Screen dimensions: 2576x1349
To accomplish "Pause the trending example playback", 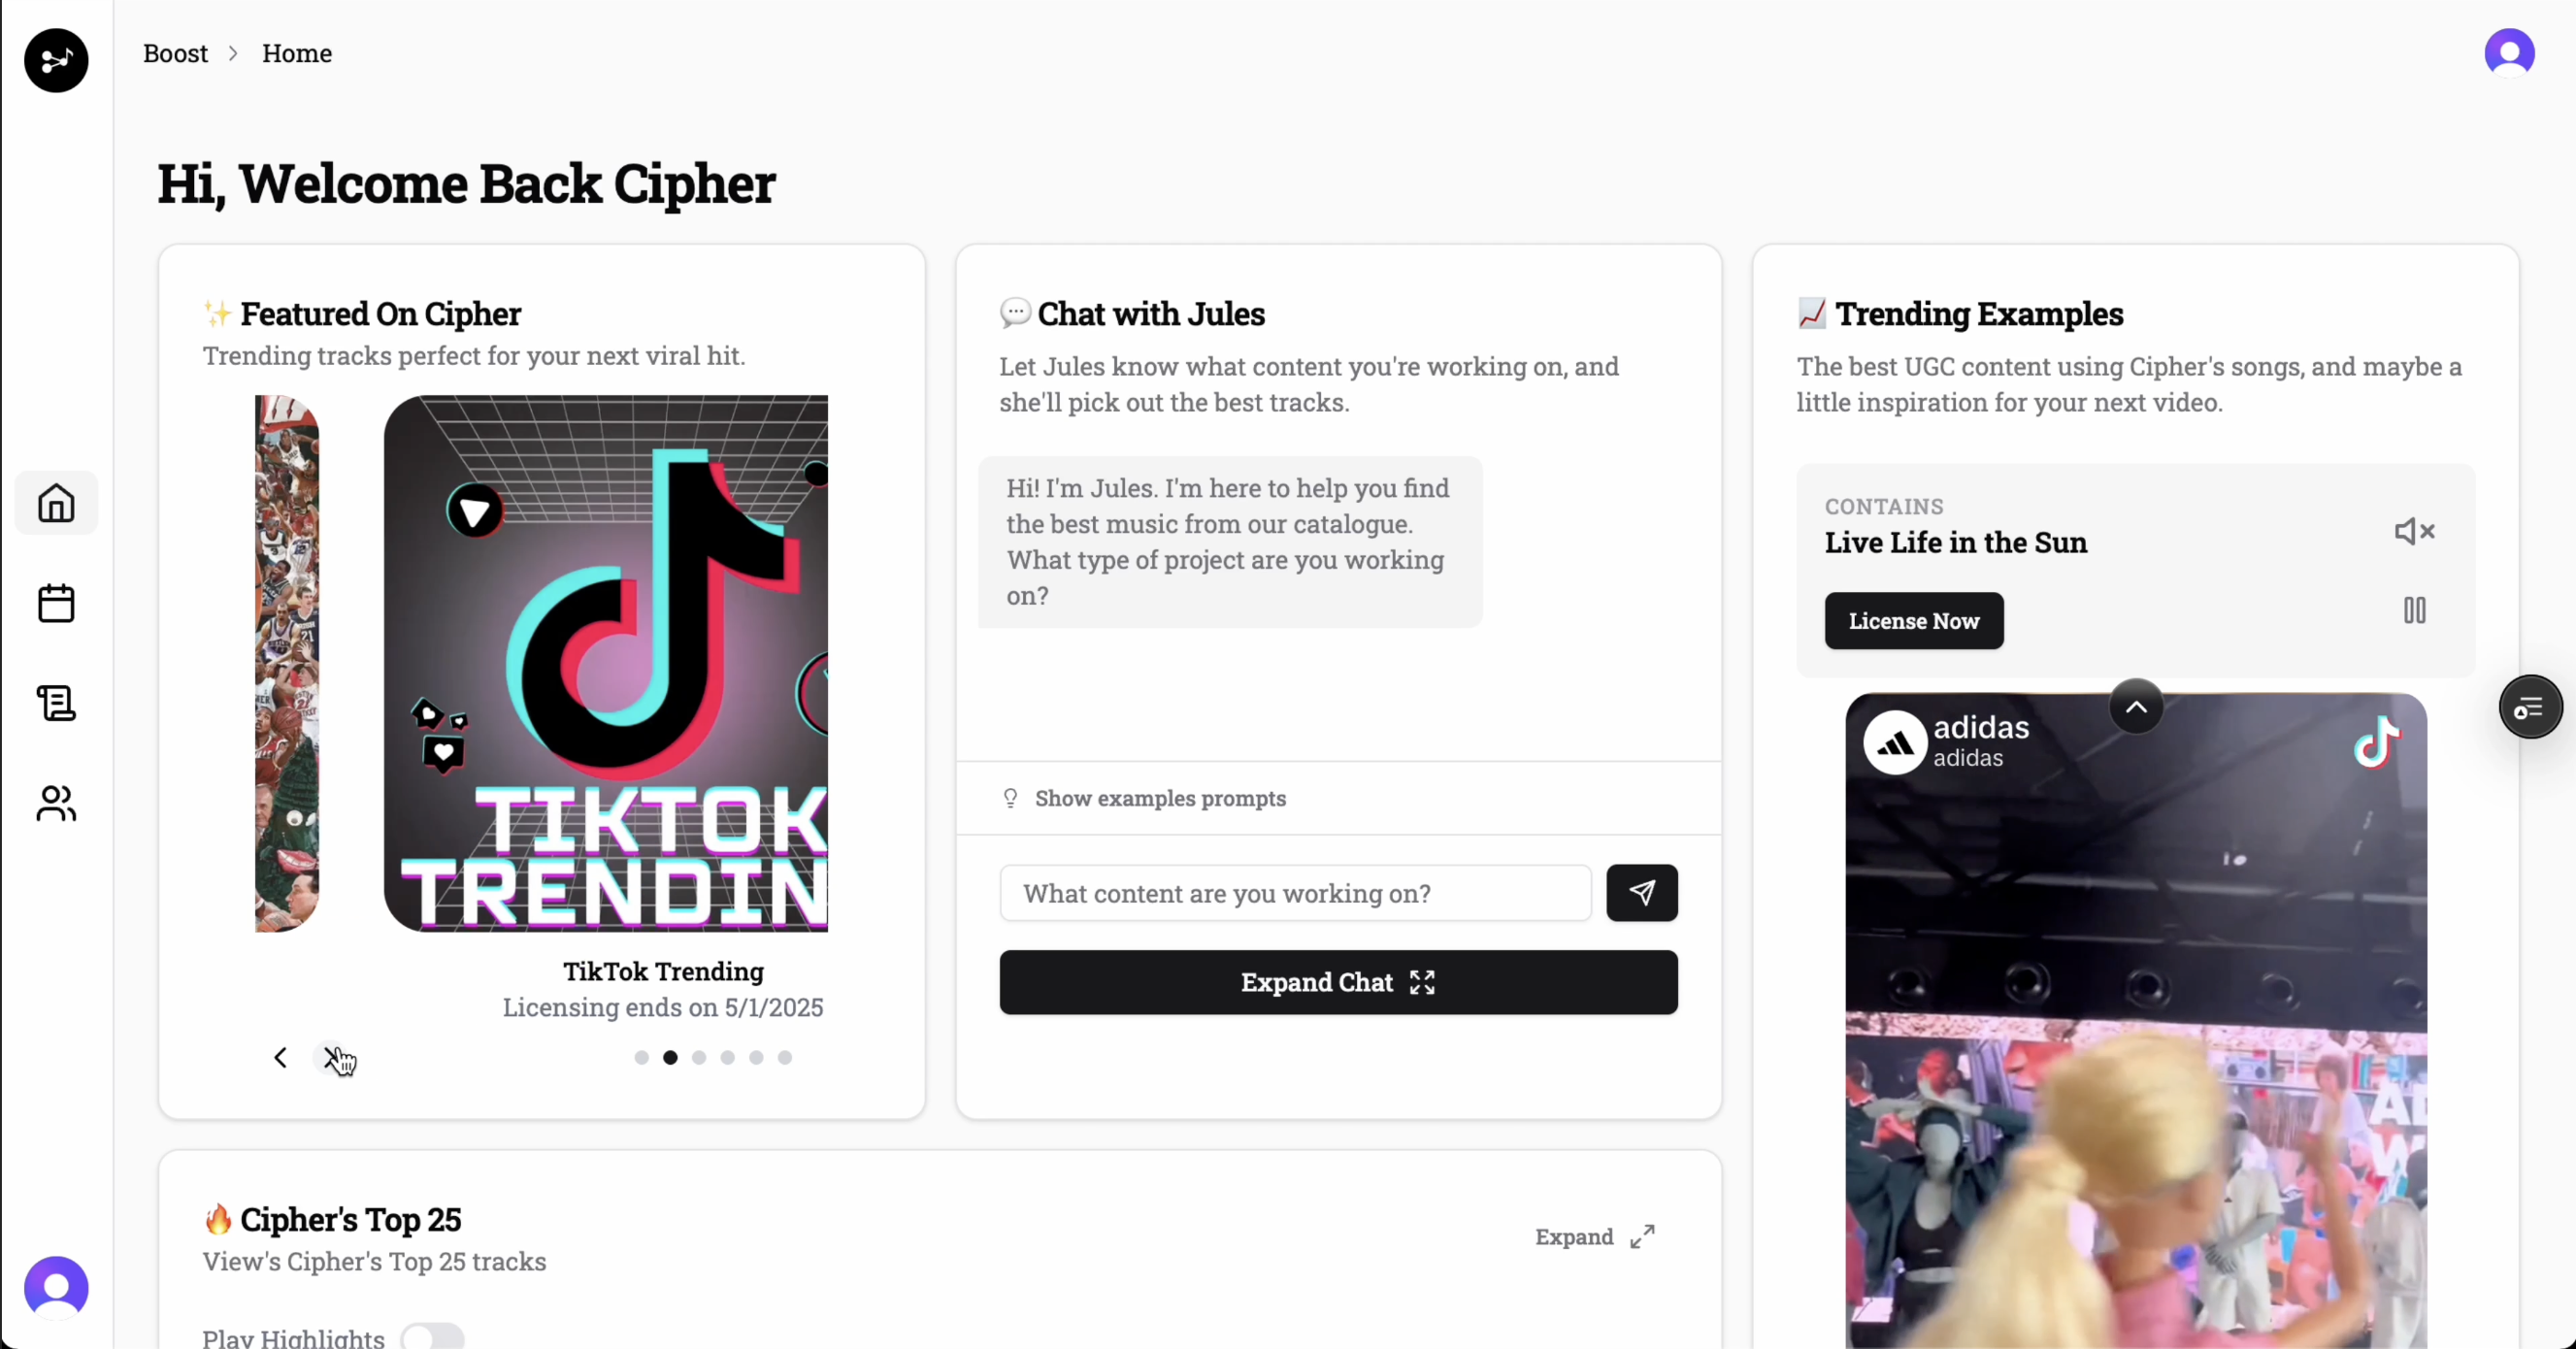I will [2414, 610].
